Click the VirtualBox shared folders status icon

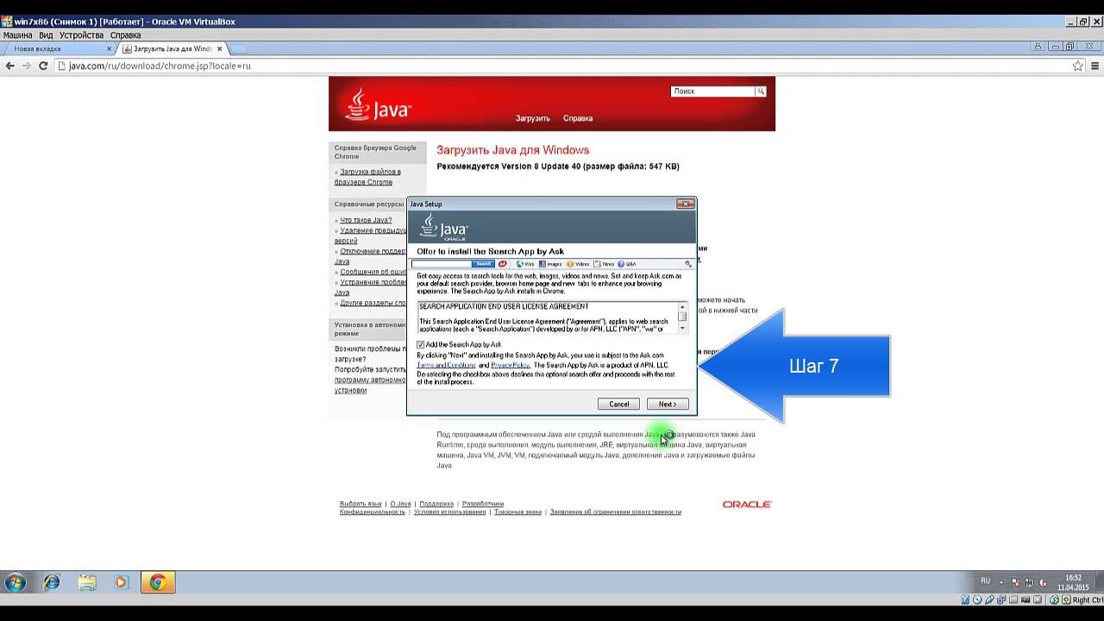pos(1014,600)
